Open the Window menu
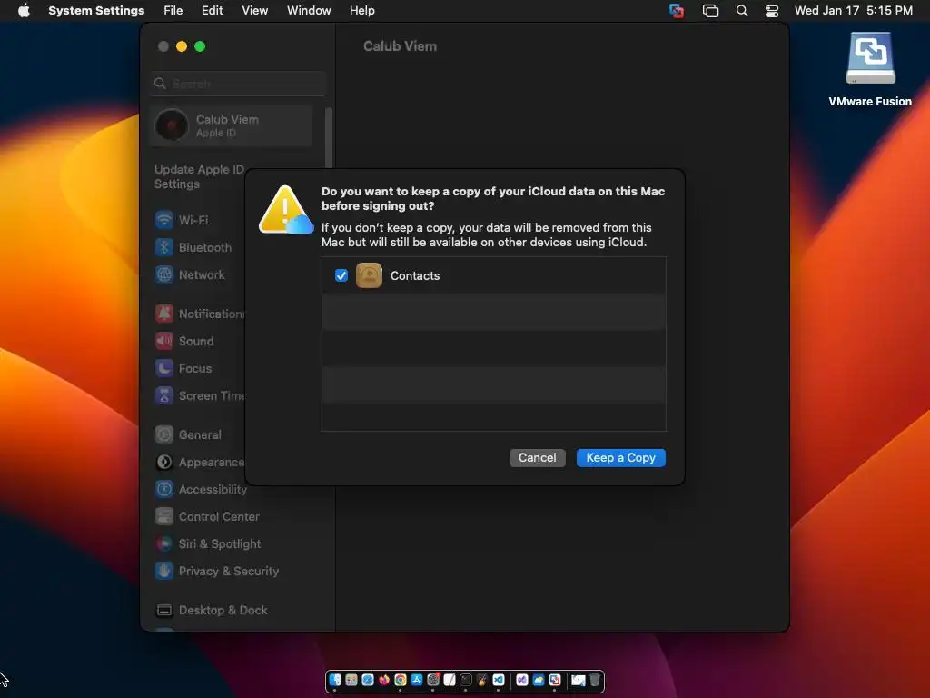Screen dimensions: 930x698 pyautogui.click(x=309, y=10)
